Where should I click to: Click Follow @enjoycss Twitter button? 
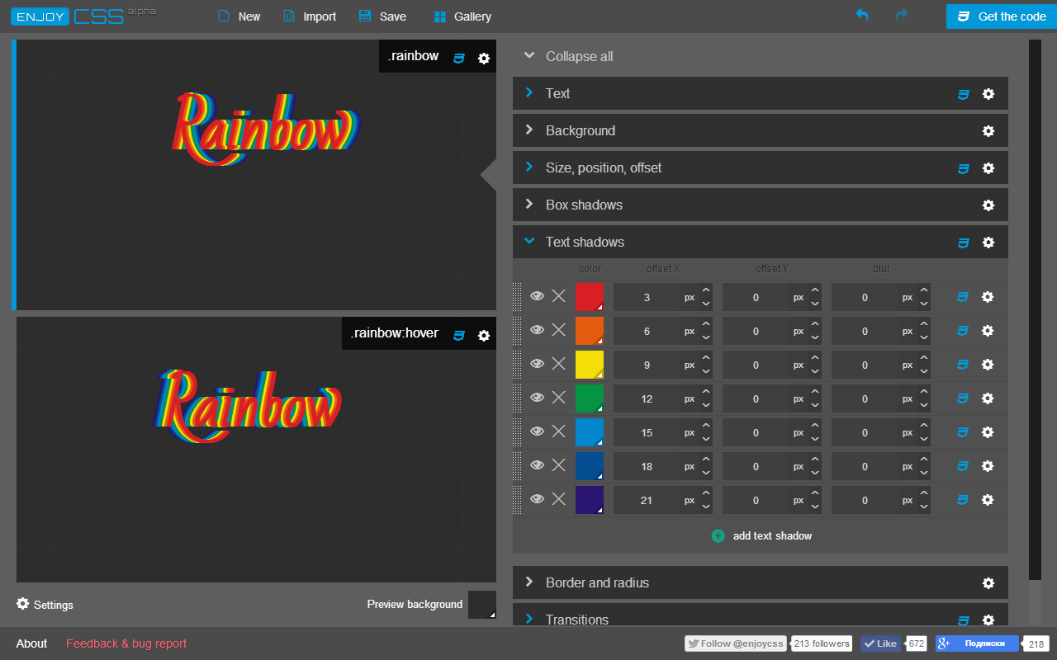pos(736,643)
